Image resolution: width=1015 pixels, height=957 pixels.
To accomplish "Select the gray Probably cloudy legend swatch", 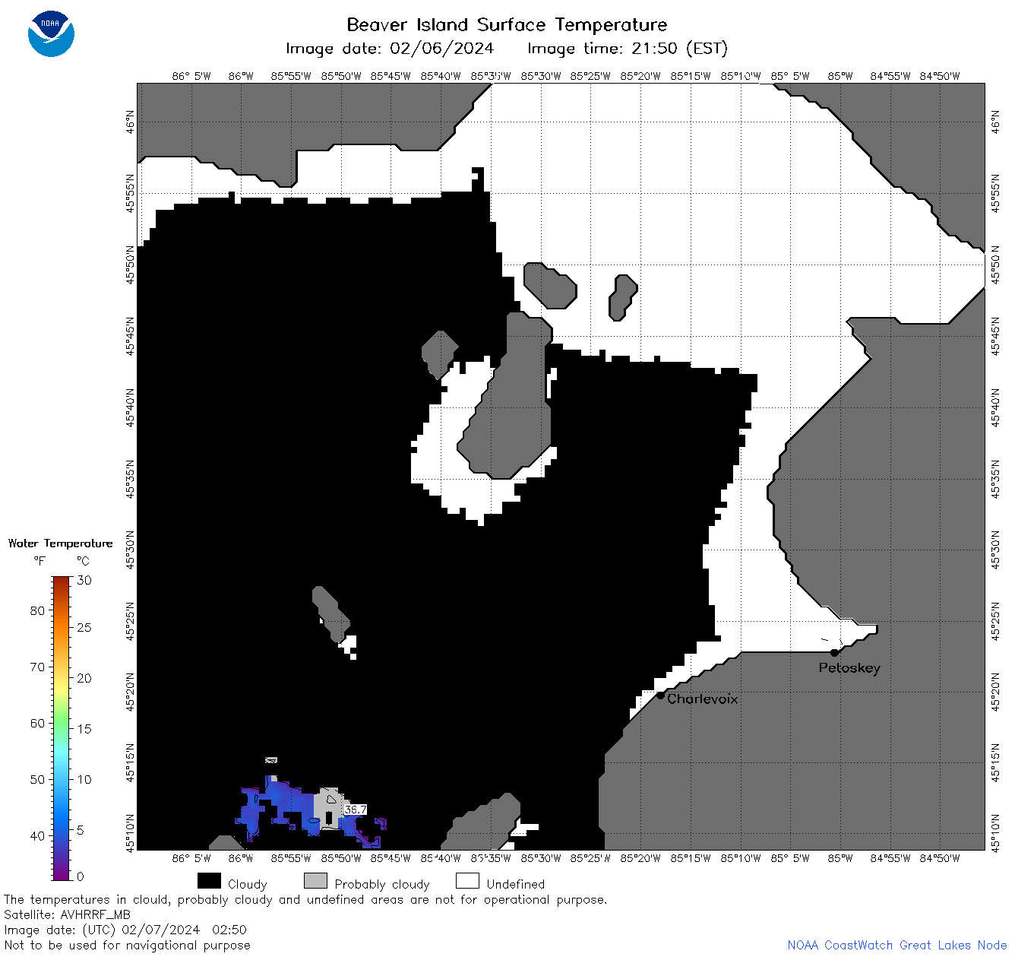I will [x=315, y=881].
